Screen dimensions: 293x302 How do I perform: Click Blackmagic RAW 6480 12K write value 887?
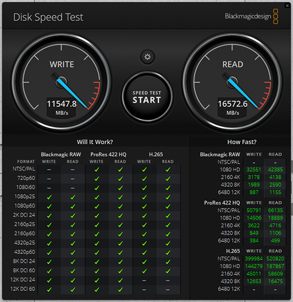[254, 192]
